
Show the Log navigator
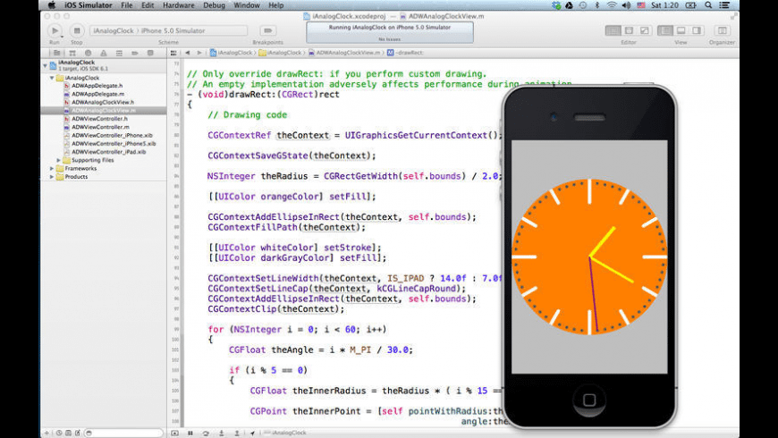[x=150, y=53]
